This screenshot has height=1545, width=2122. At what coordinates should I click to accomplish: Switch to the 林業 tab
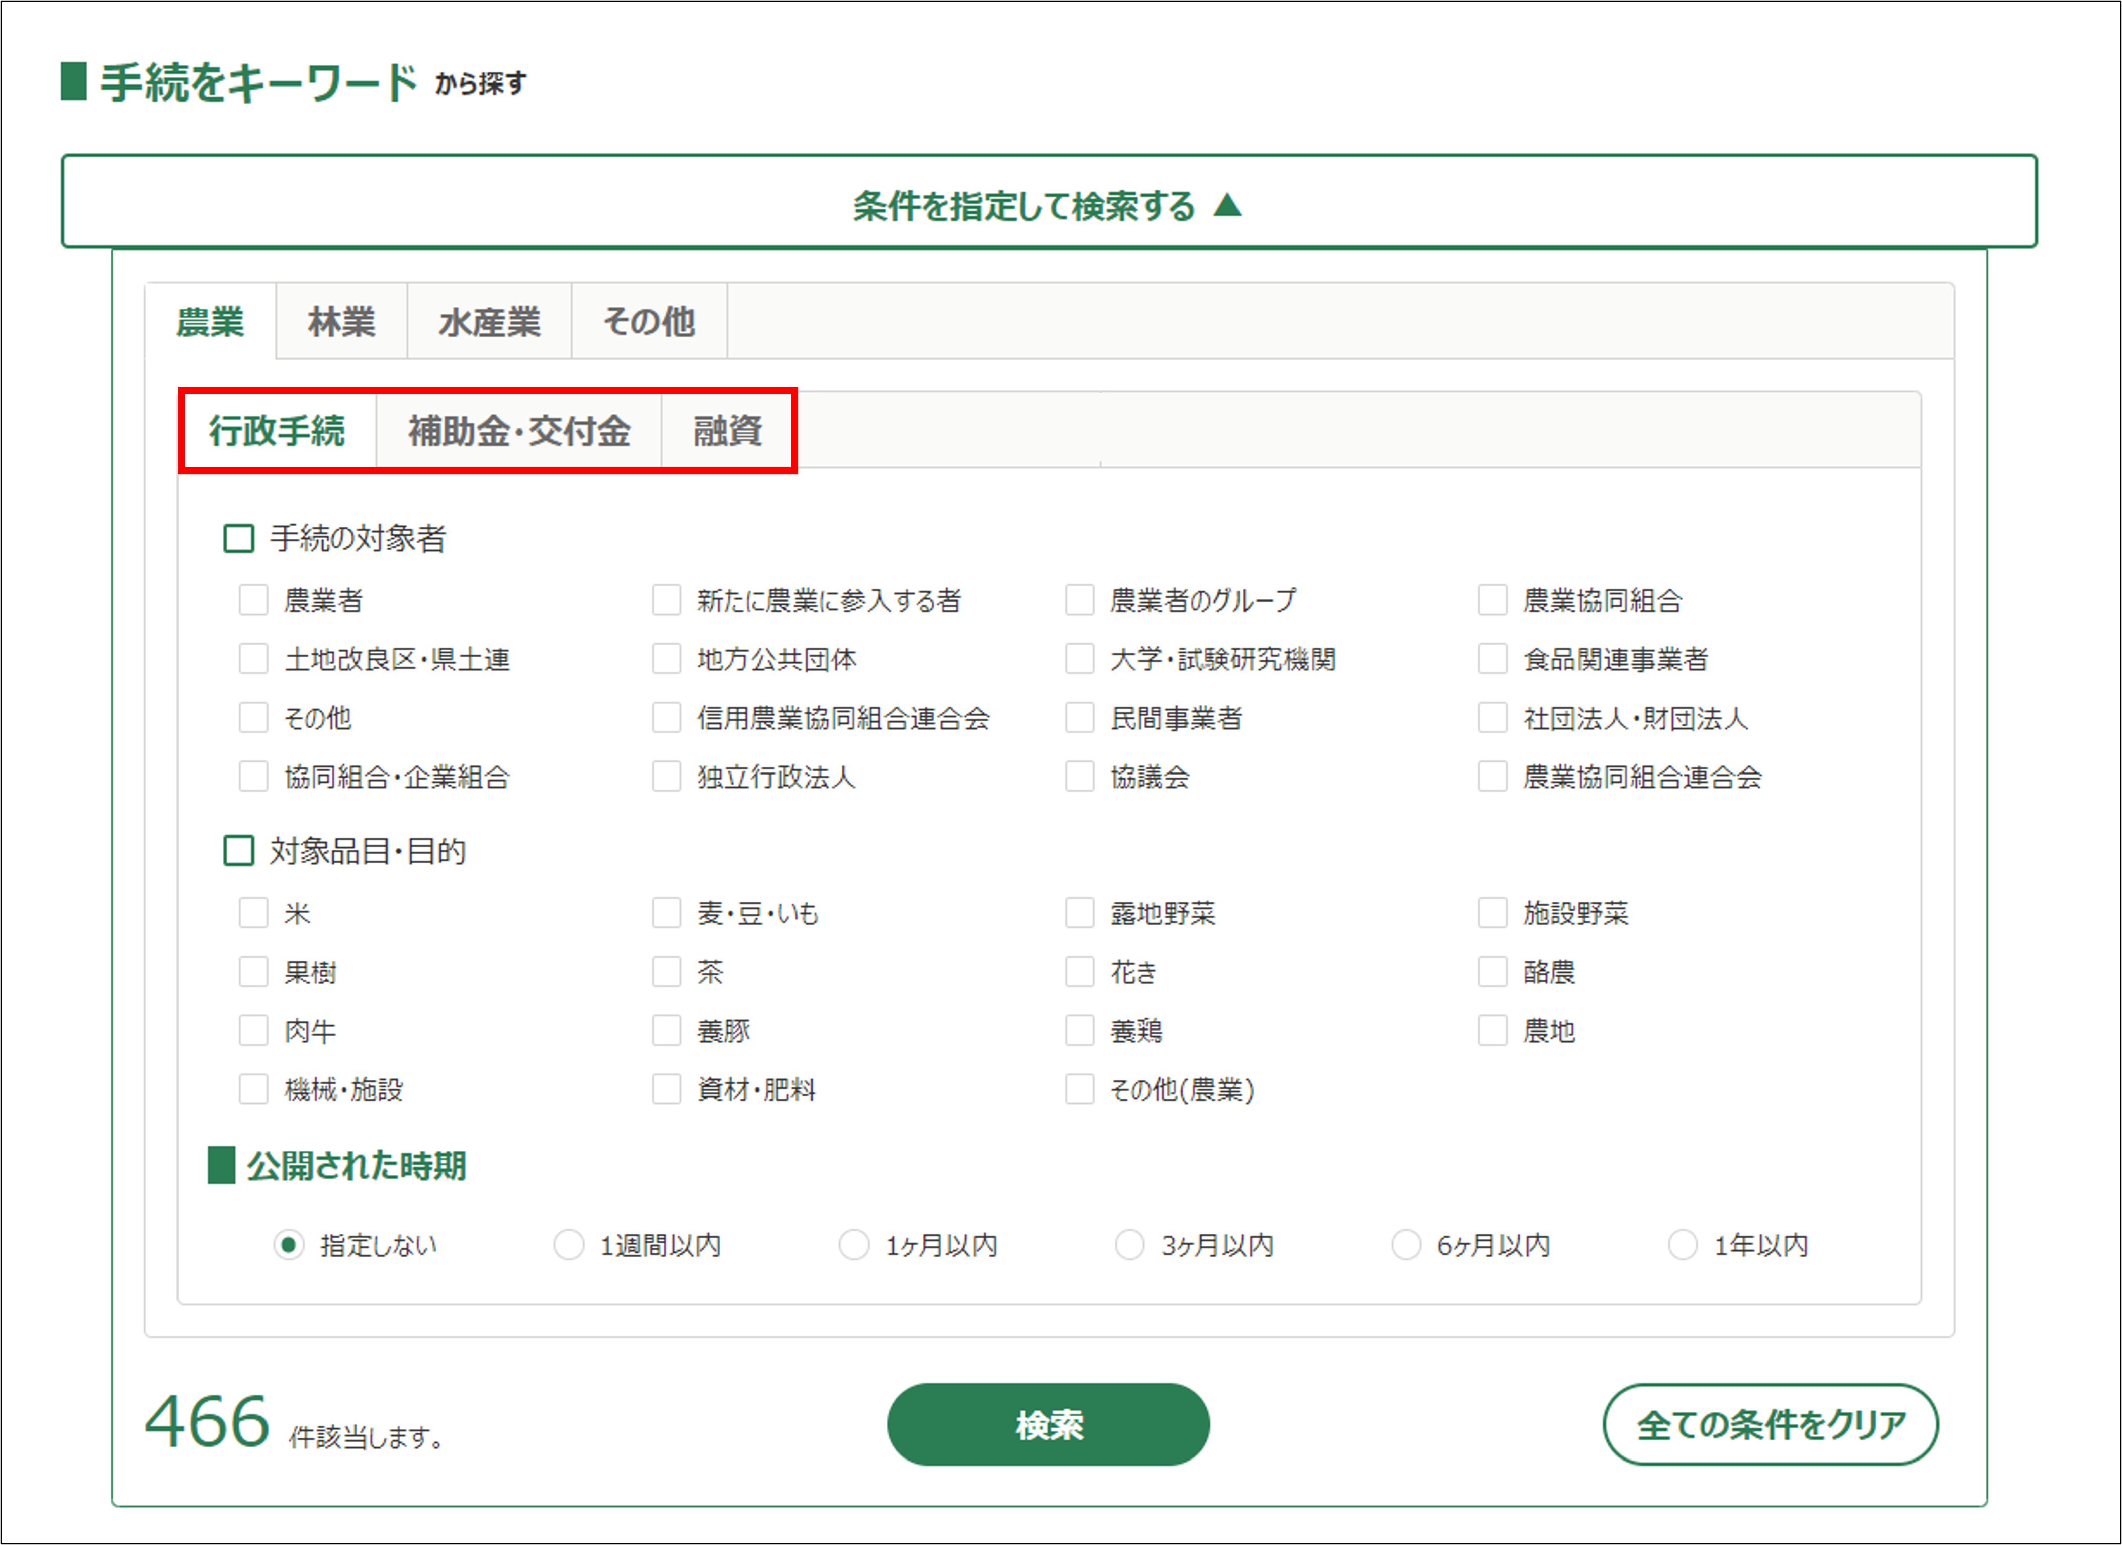click(341, 322)
